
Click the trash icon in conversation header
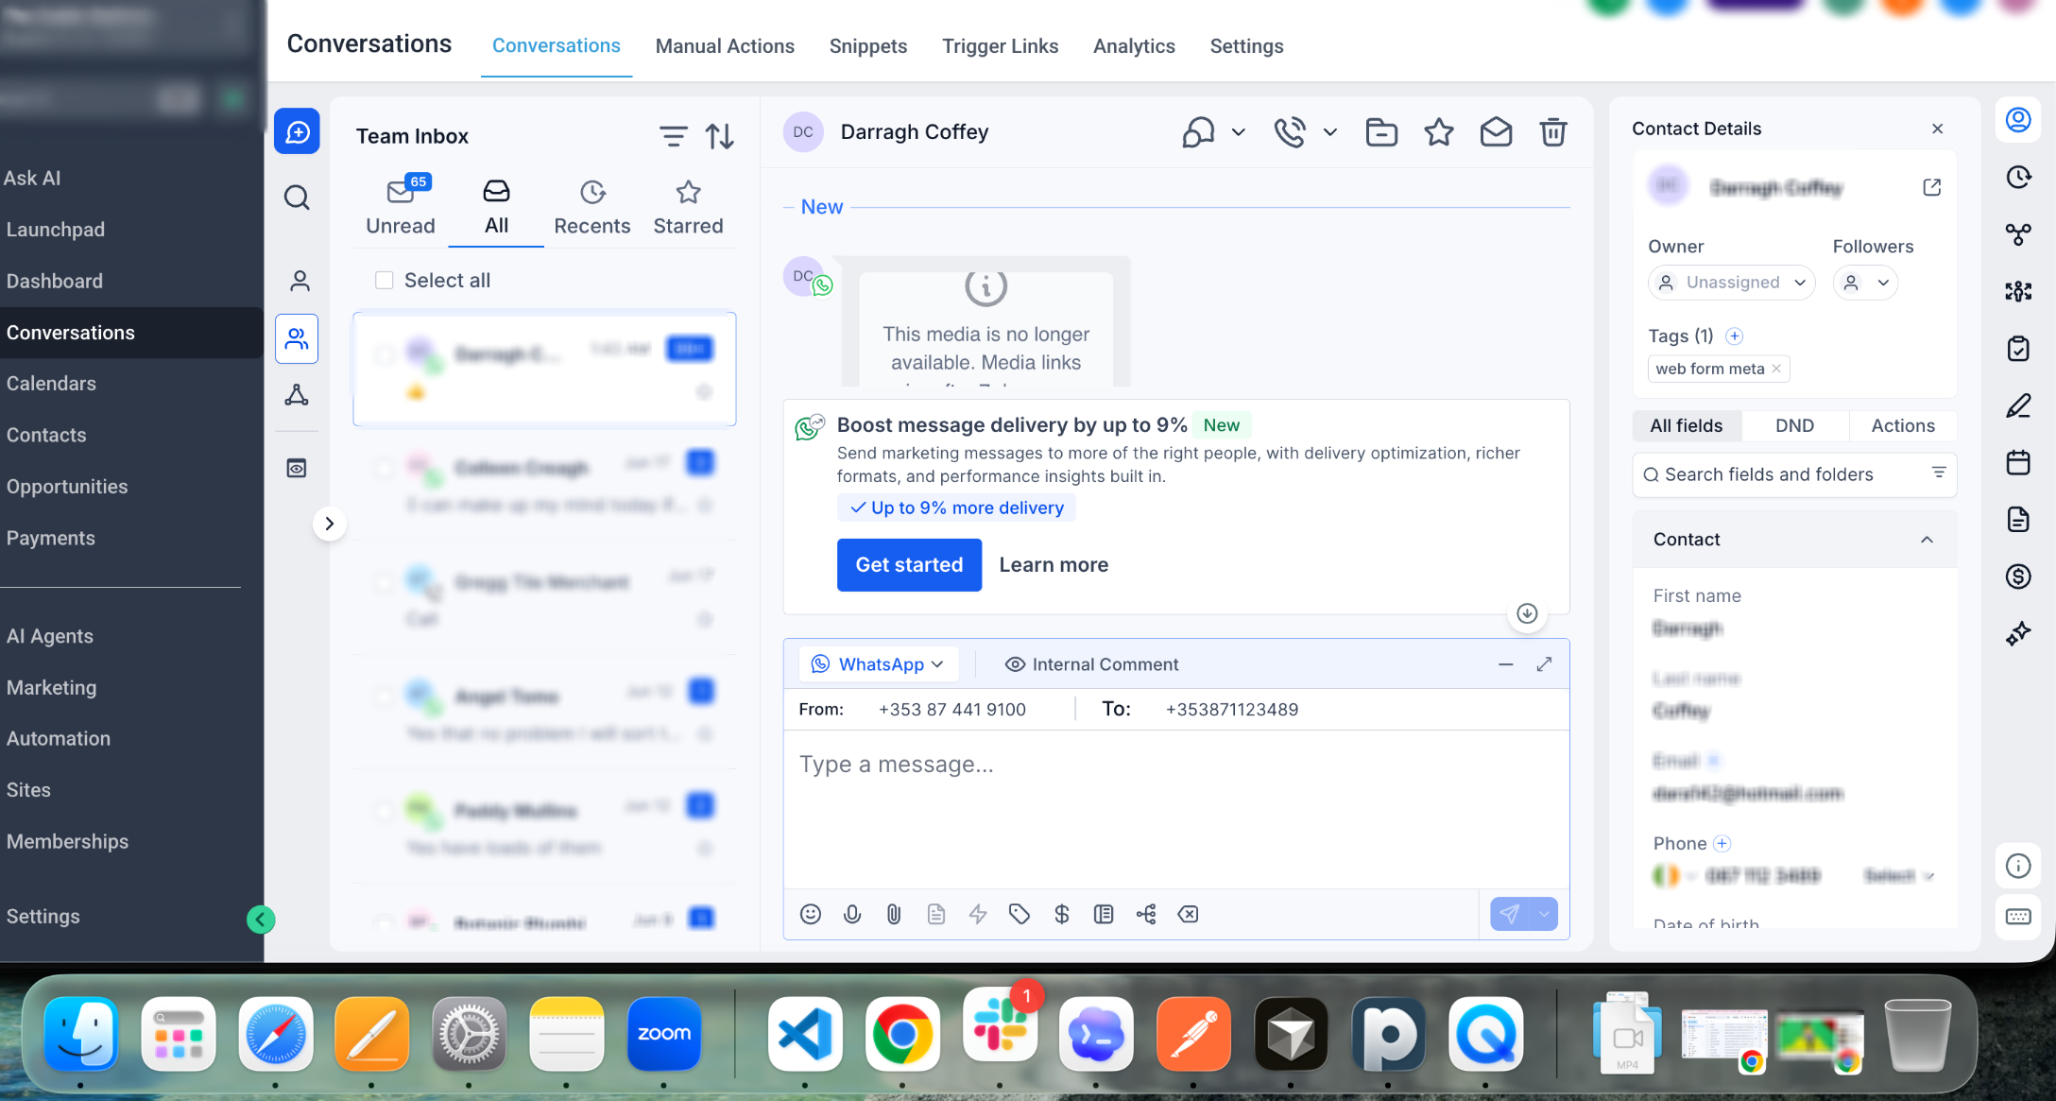(x=1553, y=132)
